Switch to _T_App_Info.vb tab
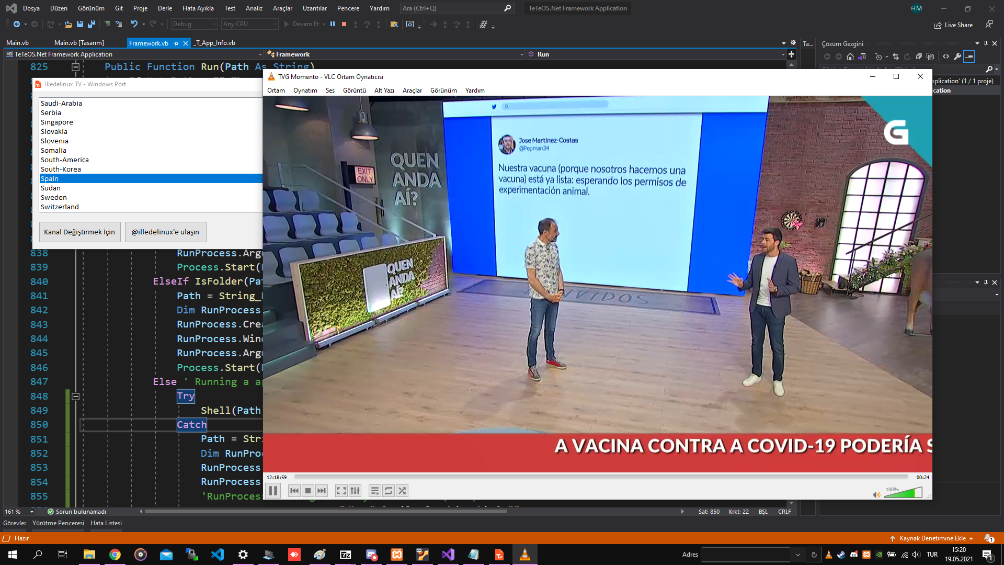 click(215, 43)
